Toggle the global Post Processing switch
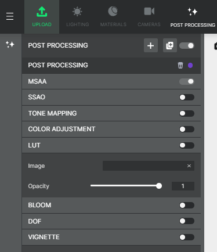This screenshot has height=252, width=217. click(x=187, y=46)
